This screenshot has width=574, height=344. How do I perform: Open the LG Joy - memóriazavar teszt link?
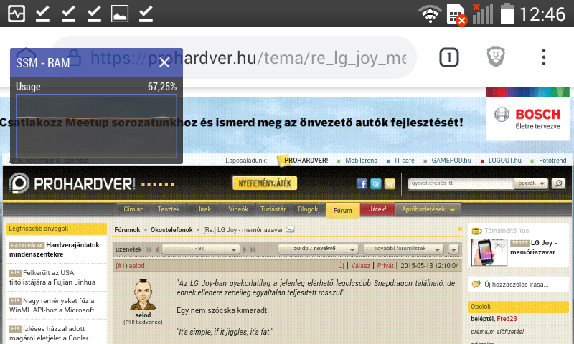[x=533, y=247]
